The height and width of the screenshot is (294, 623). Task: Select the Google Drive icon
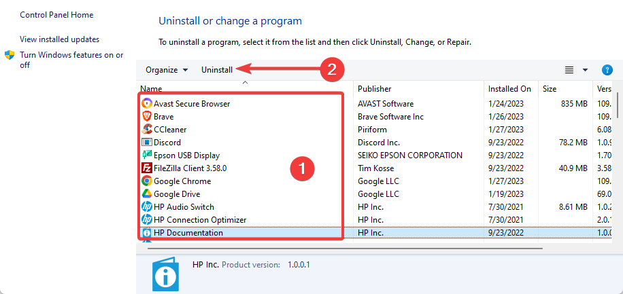point(147,194)
